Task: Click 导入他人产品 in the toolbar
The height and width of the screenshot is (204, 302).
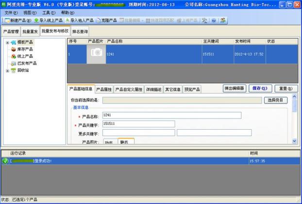Action: pos(79,20)
